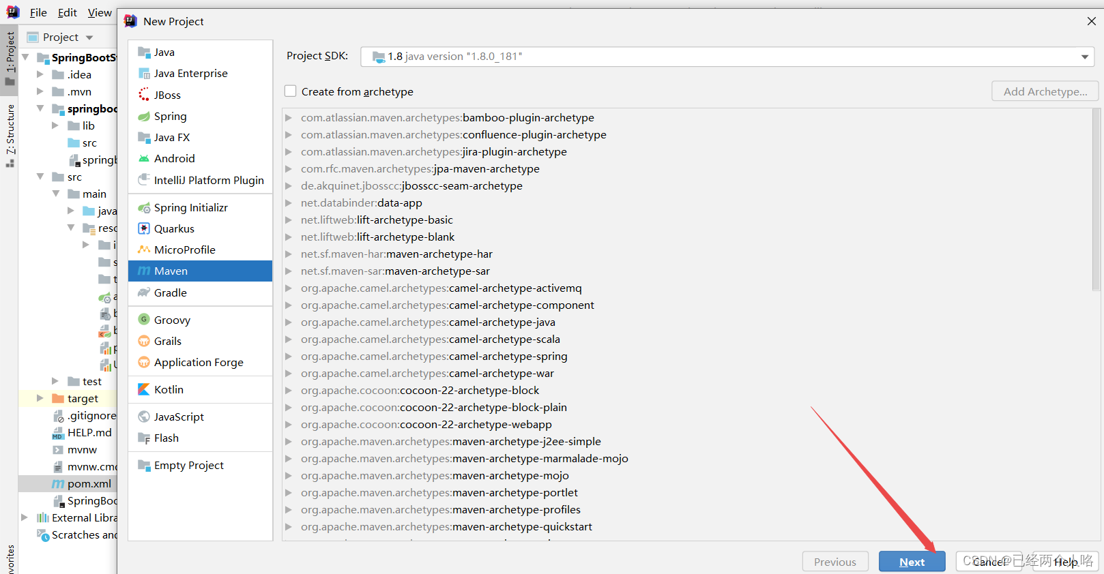
Task: Select mvnw file in project tree
Action: click(x=82, y=449)
